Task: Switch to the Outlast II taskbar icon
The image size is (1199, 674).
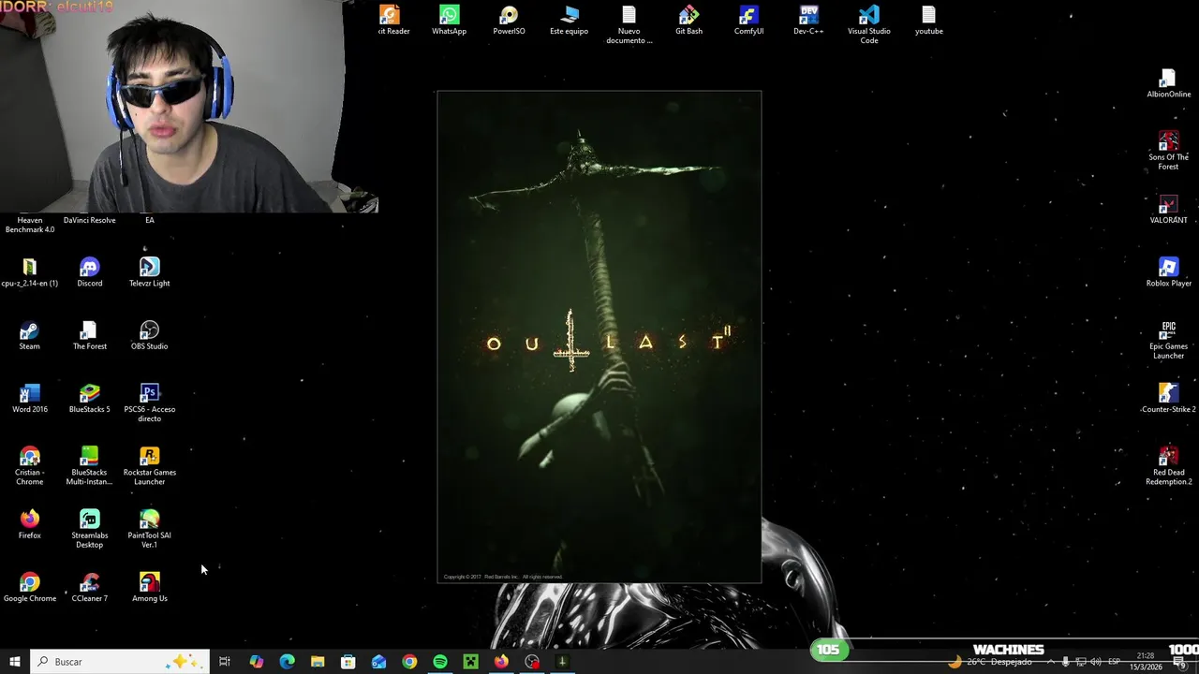Action: tap(562, 662)
